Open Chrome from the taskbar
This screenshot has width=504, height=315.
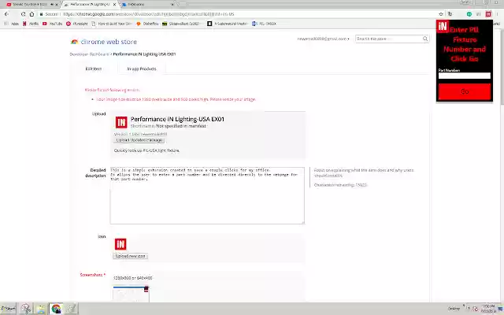tap(56, 309)
